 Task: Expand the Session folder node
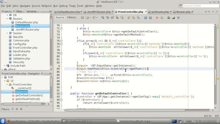7,33
